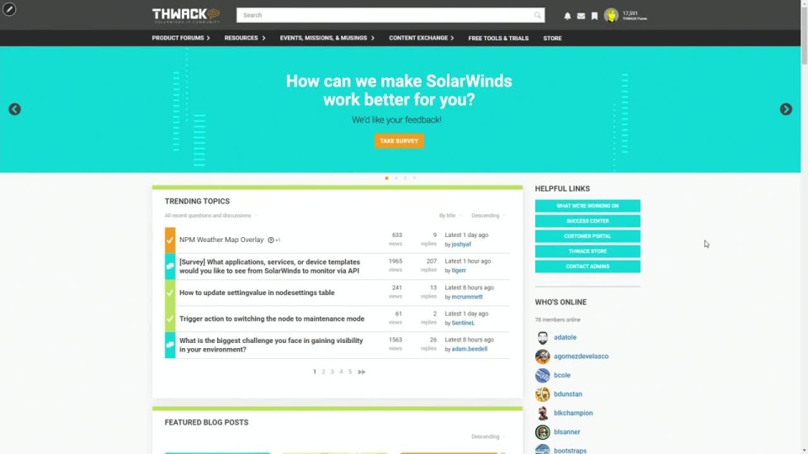Image resolution: width=808 pixels, height=454 pixels.
Task: Select the third carousel indicator dot
Action: click(405, 178)
